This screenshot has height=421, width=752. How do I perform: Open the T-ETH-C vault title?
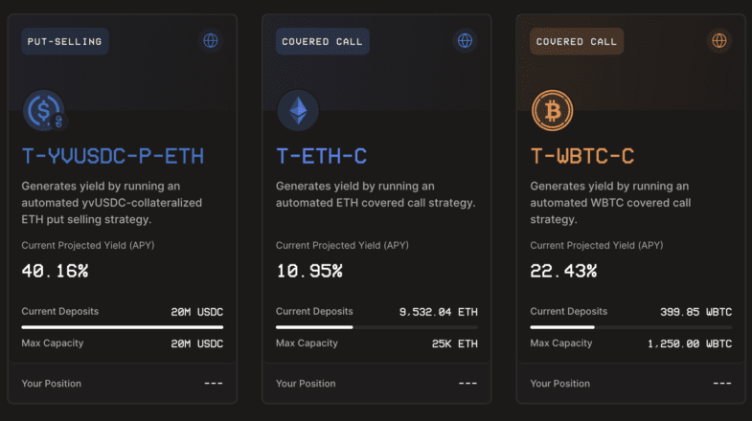[x=321, y=156]
